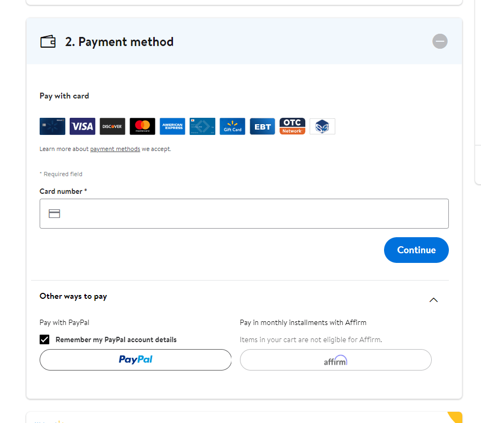Screen dimensions: 481x423
Task: Click the EBT card icon
Action: [262, 126]
